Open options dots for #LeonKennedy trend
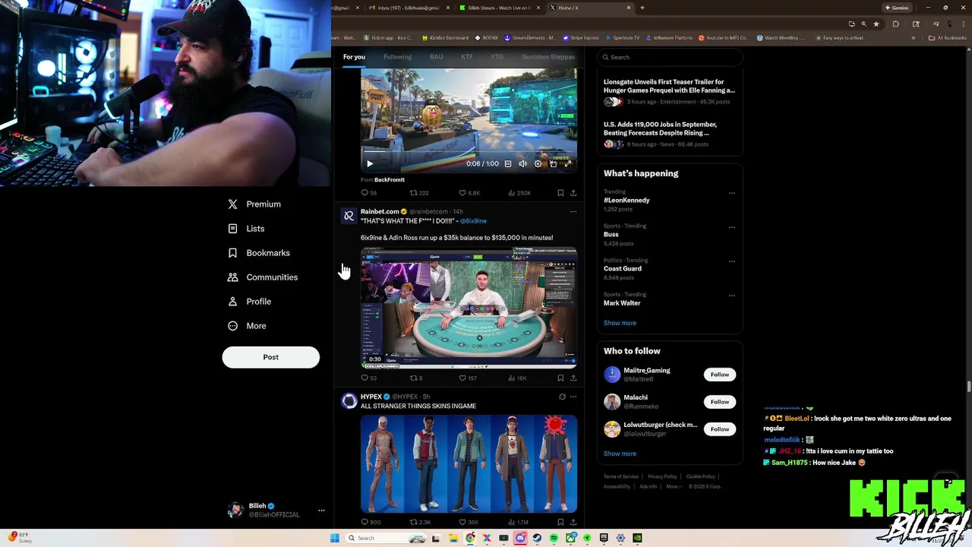Image resolution: width=972 pixels, height=547 pixels. point(732,193)
